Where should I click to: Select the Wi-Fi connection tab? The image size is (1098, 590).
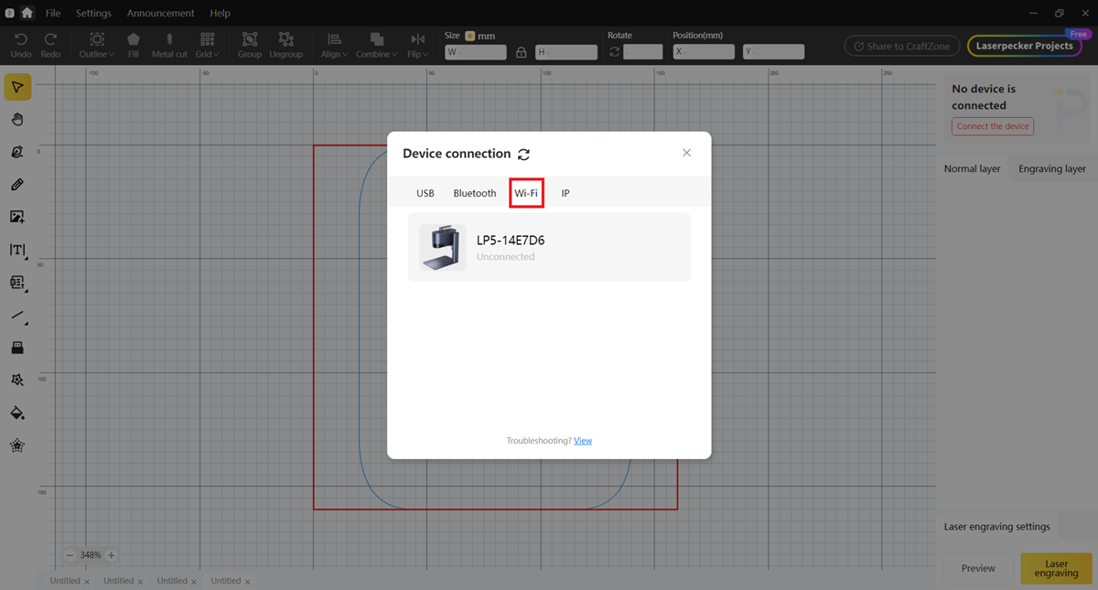tap(526, 193)
